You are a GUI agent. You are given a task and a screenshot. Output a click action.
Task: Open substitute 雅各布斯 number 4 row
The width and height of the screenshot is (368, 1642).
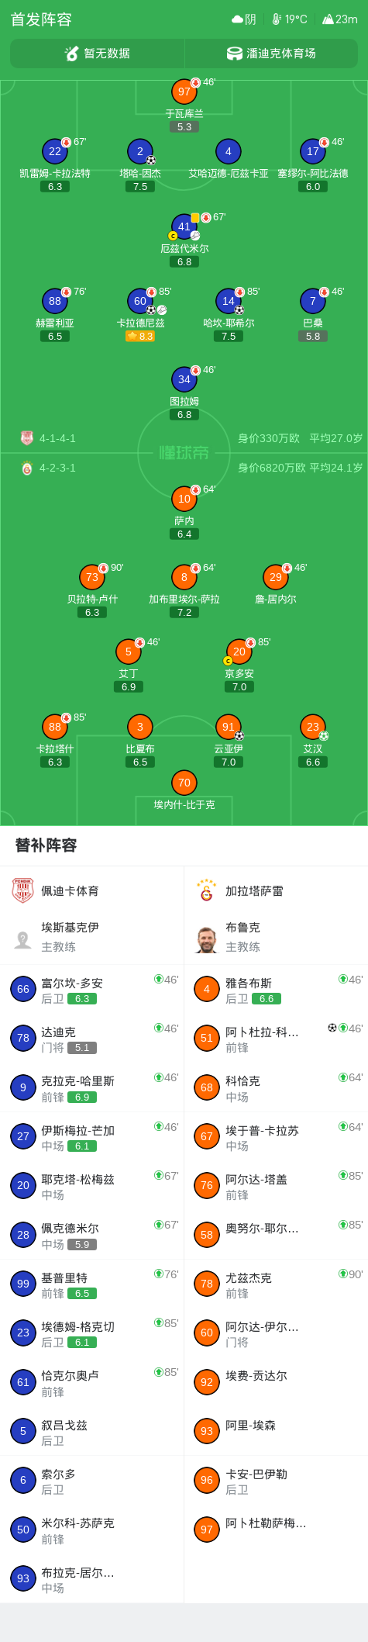click(x=276, y=989)
